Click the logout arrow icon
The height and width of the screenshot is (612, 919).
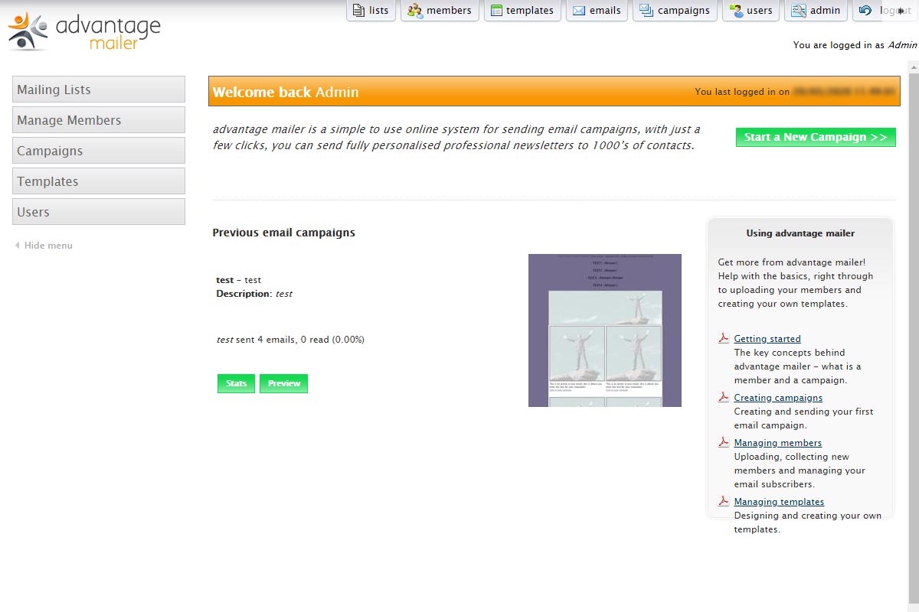point(865,11)
